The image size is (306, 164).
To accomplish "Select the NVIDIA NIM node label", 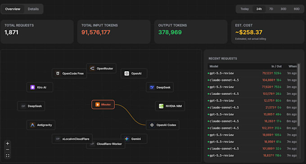I will pos(174,106).
